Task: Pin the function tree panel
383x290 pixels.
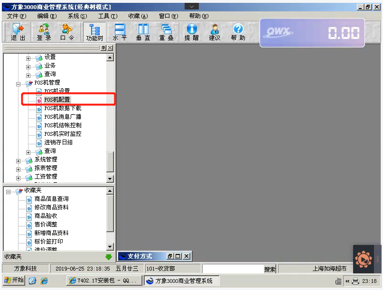Action: tap(104, 48)
